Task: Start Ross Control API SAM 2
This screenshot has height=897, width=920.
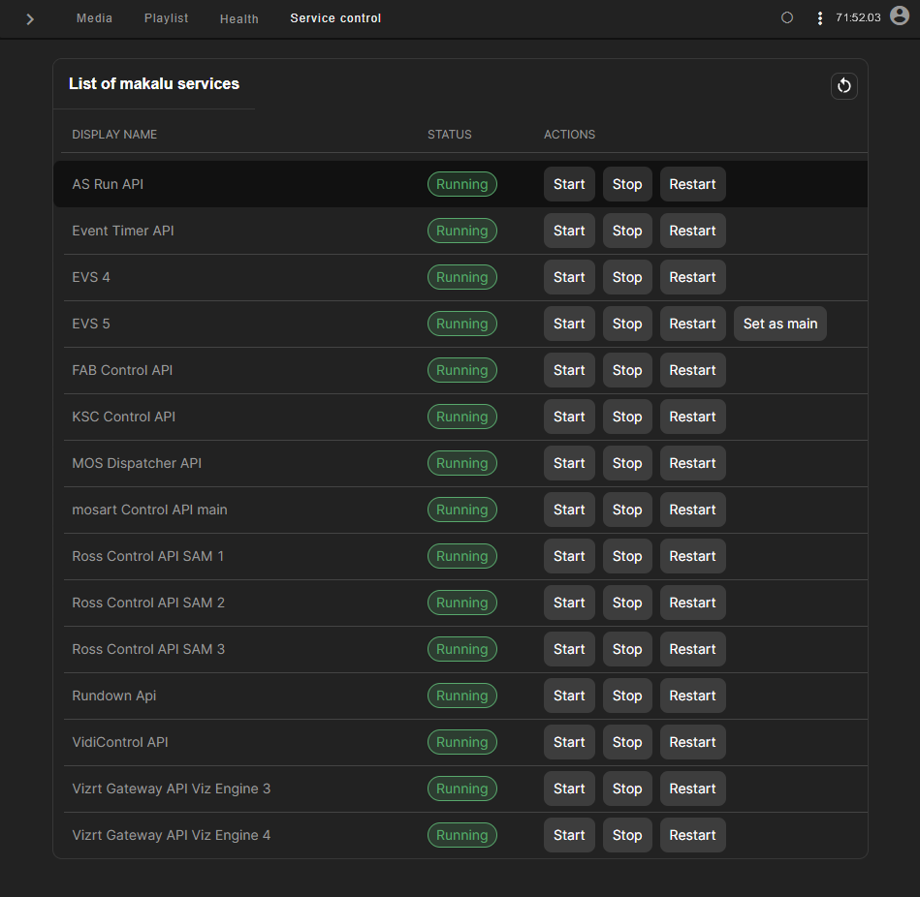Action: 569,603
